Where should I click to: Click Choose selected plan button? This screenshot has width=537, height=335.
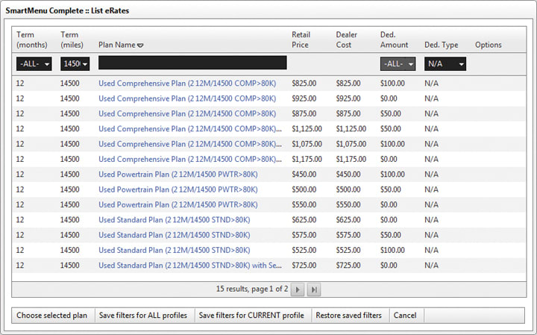click(52, 316)
